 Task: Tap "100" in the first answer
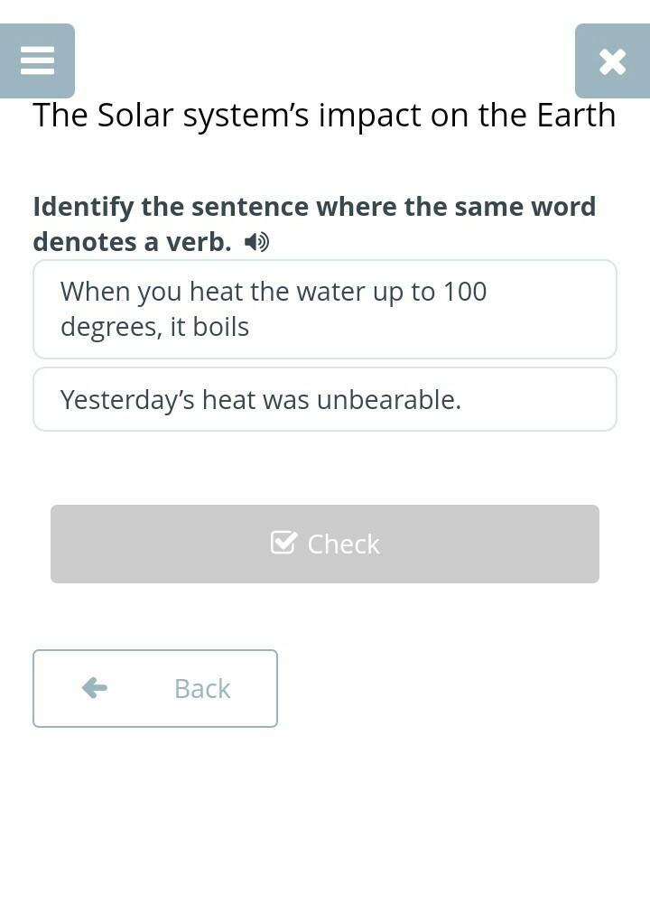[x=465, y=292]
